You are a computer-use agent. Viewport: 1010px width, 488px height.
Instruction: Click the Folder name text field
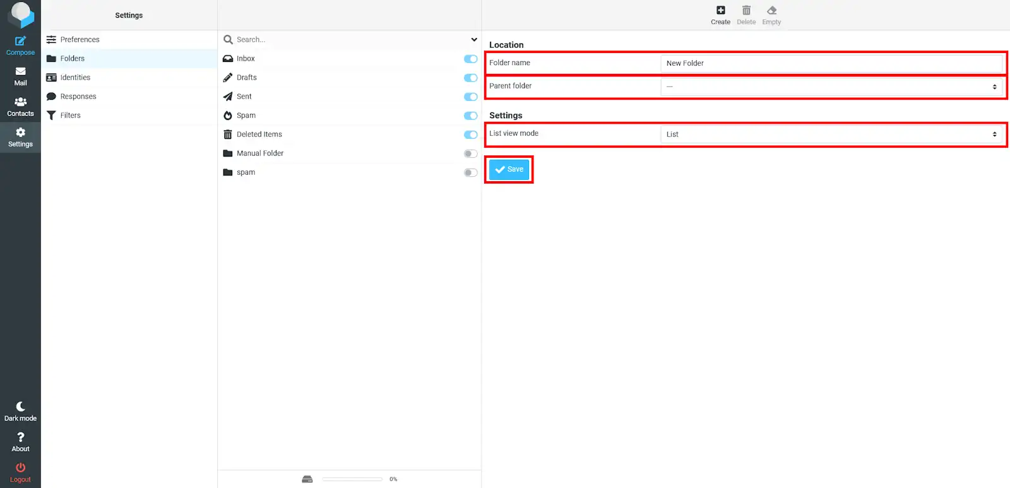(x=831, y=63)
